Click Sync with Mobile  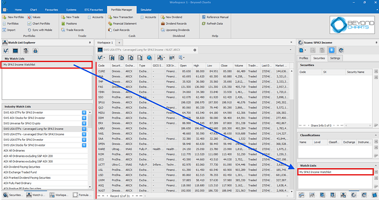(40, 30)
